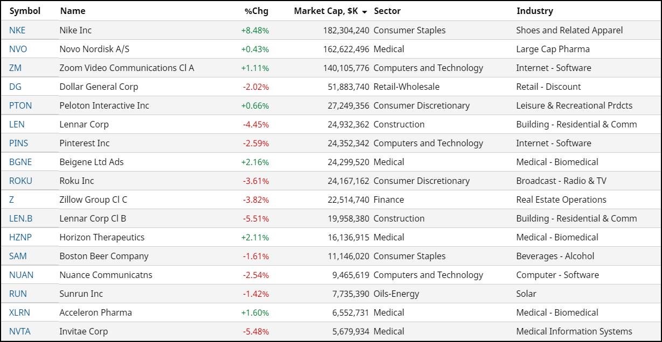Sort by the Industry column header
The image size is (662, 342).
pos(534,11)
